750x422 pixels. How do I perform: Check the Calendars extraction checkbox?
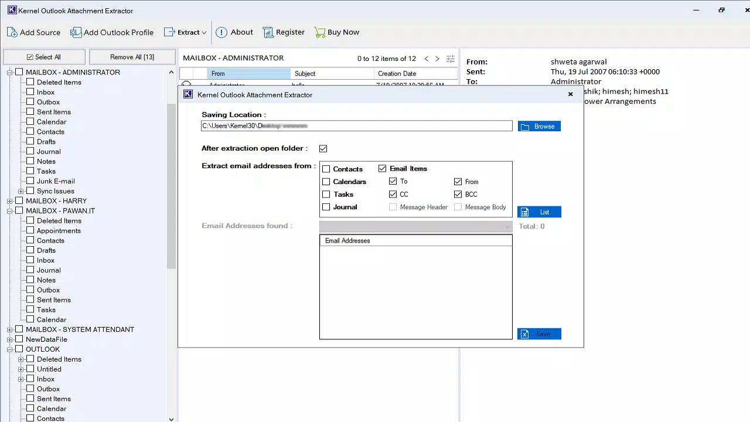pos(326,182)
